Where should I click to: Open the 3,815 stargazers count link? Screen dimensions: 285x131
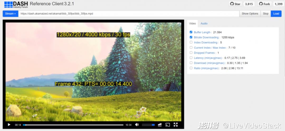pyautogui.click(x=249, y=4)
